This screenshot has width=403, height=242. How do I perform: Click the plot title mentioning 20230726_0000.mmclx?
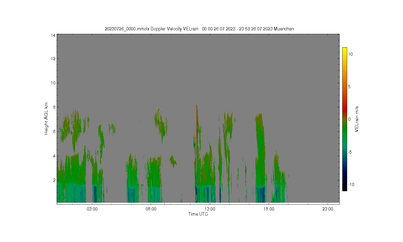[199, 29]
